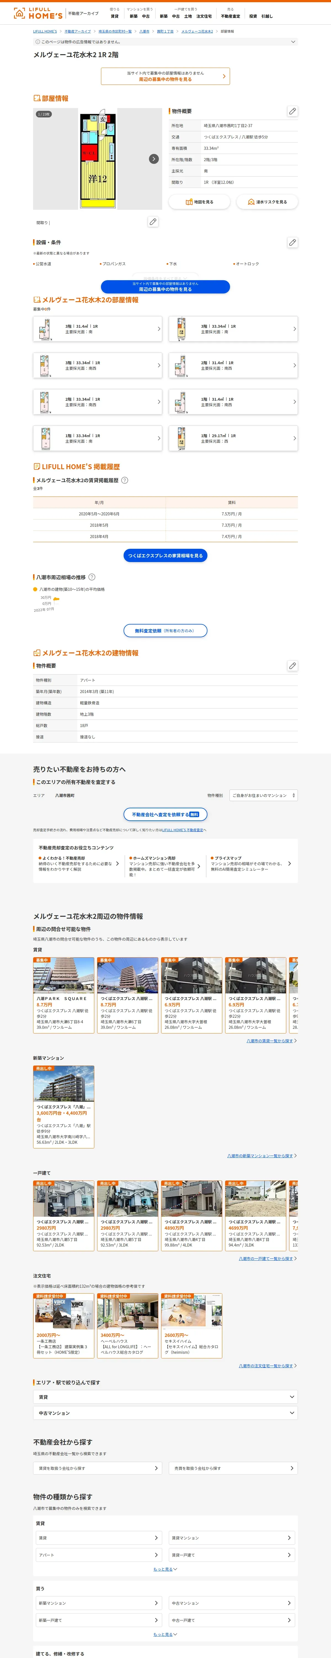Click edit pencil icon beside 物件概要

point(292,111)
